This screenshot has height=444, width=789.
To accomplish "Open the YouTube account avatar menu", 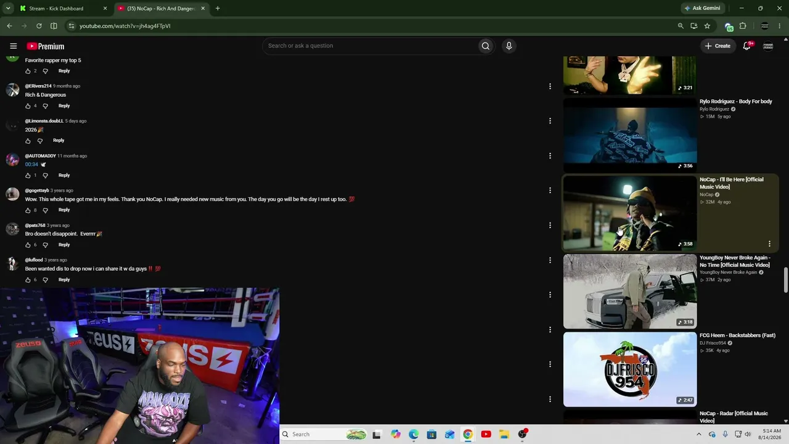I will (768, 46).
